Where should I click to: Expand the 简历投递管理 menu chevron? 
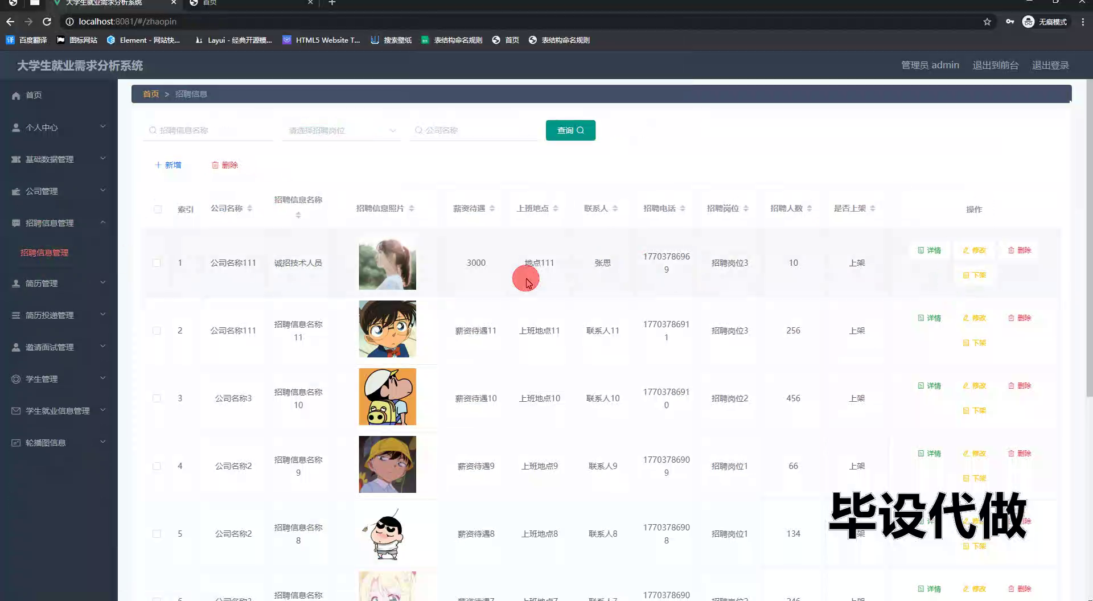click(x=103, y=315)
